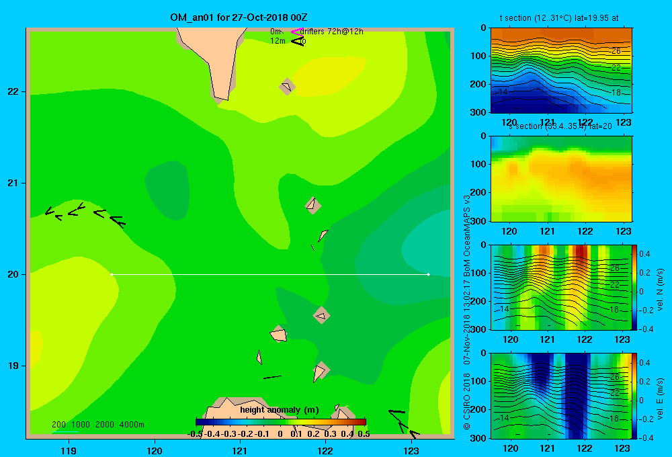Open the temperature (t section) plot panel

[561, 71]
